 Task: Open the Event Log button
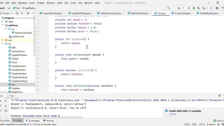point(218,121)
